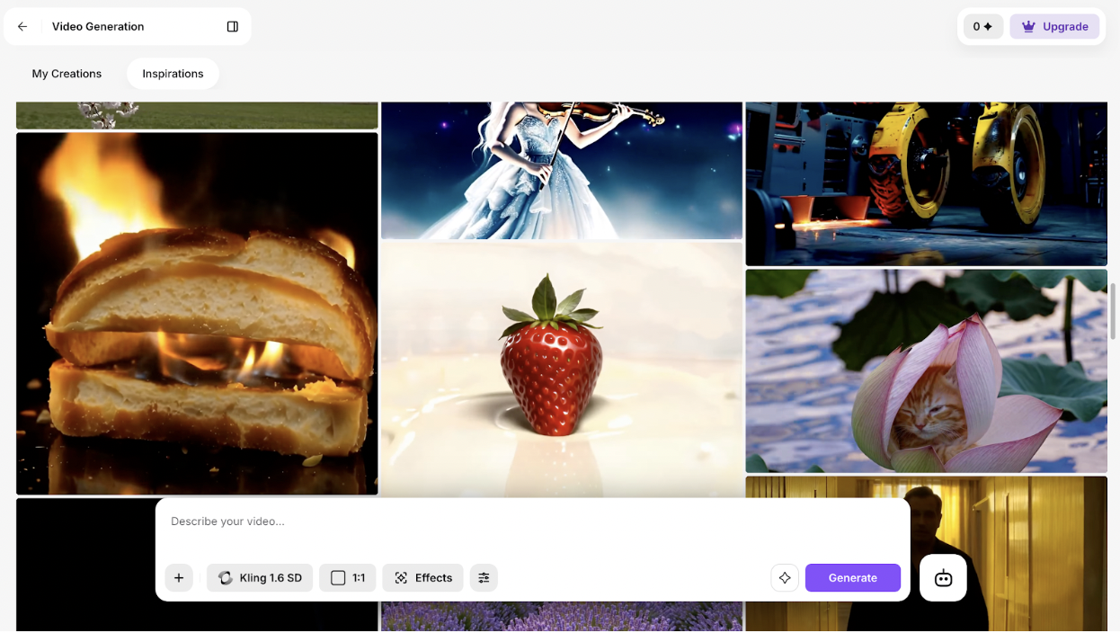
Task: Click the plus attachment icon
Action: pos(179,578)
